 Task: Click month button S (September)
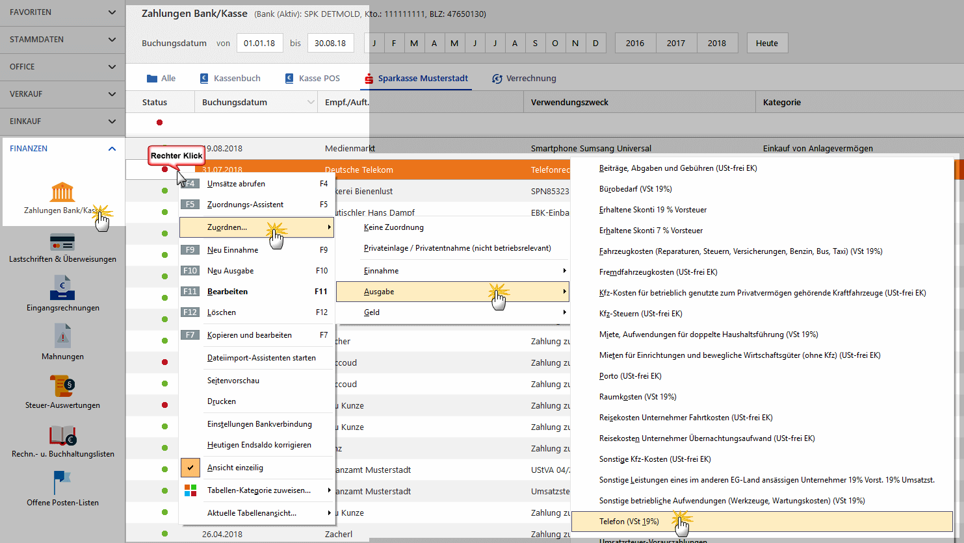click(x=535, y=43)
